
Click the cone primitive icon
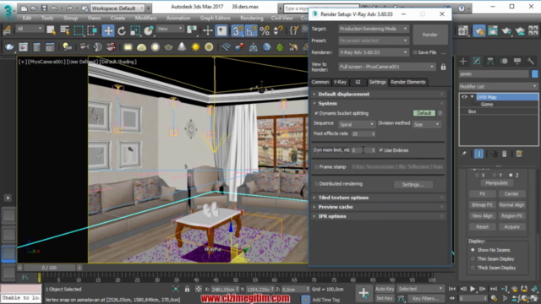(182, 47)
